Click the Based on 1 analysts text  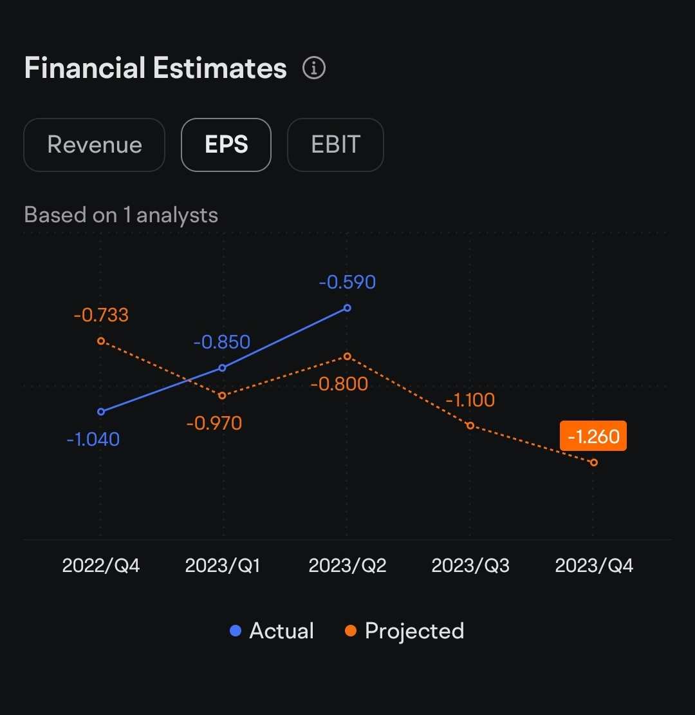tap(121, 214)
